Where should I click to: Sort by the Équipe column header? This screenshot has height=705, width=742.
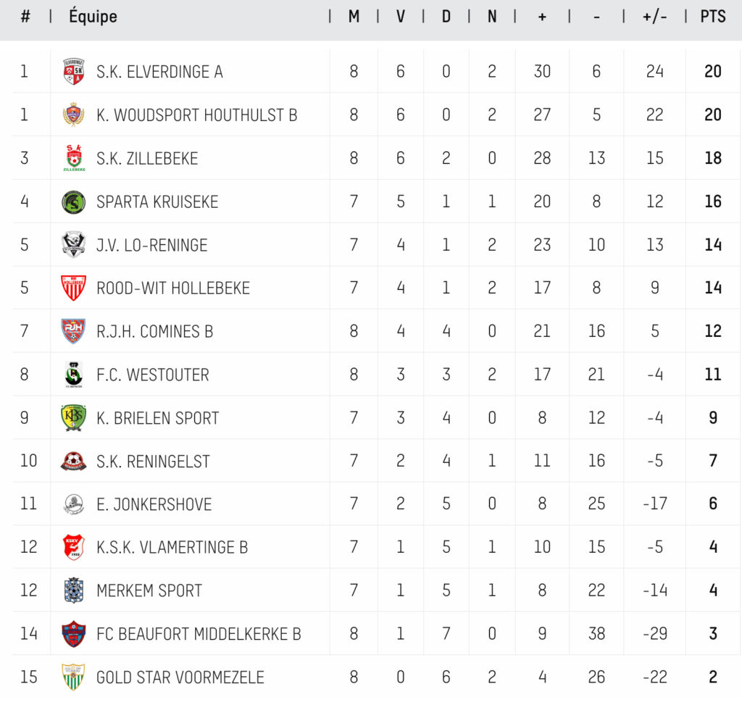point(93,17)
